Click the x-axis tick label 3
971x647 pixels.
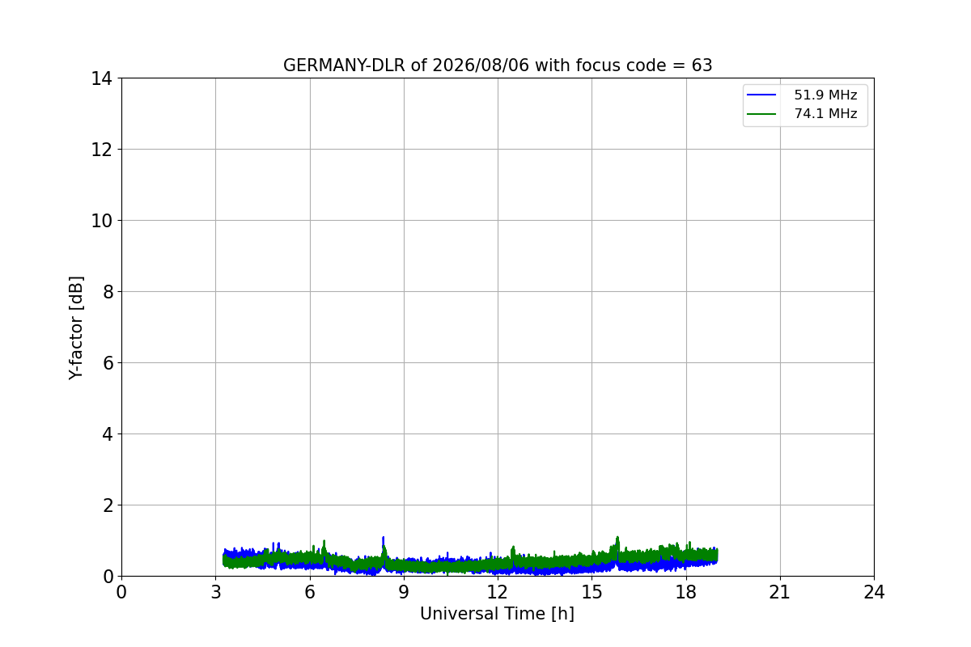(215, 592)
